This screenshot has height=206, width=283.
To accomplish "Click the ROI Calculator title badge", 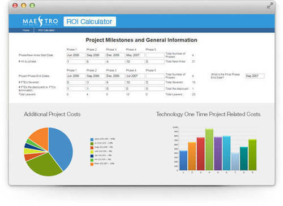I will [89, 21].
